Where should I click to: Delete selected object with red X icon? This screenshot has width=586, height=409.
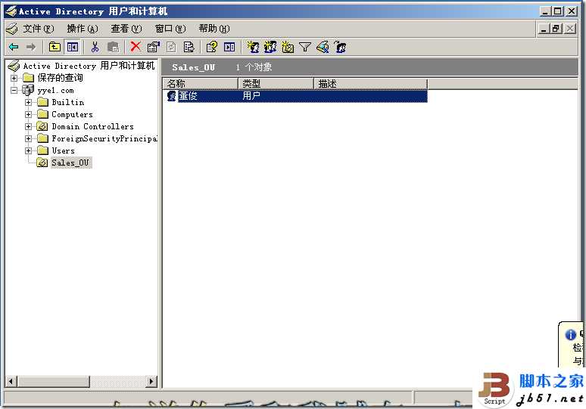(136, 47)
